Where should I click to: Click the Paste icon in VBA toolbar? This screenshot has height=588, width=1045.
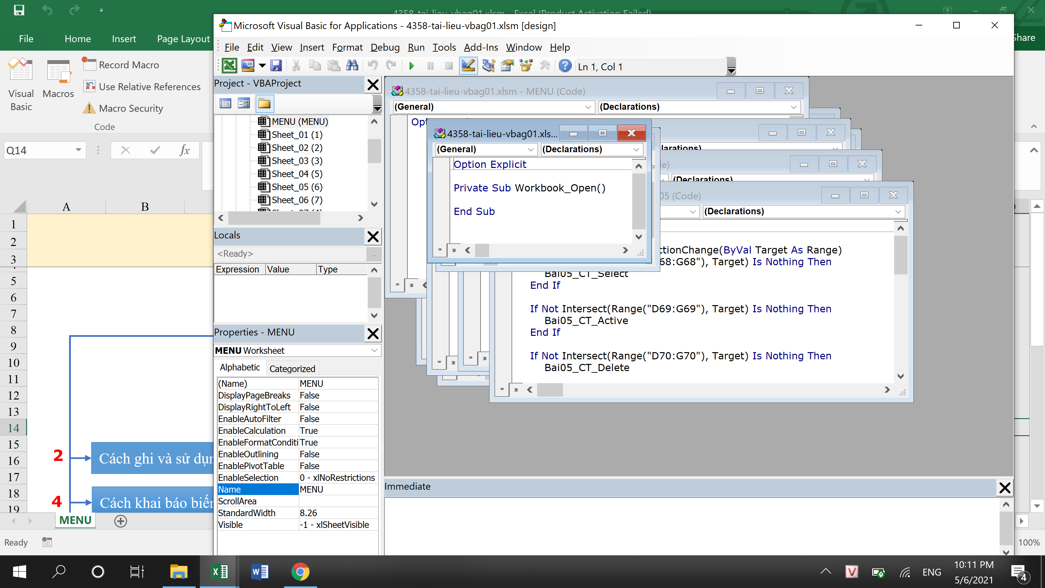pyautogui.click(x=333, y=66)
